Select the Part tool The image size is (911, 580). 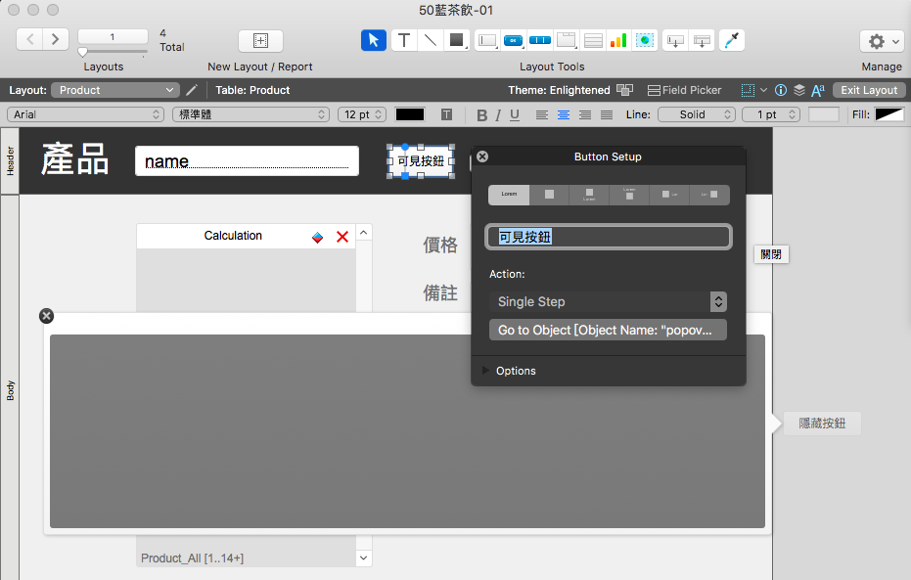(702, 40)
